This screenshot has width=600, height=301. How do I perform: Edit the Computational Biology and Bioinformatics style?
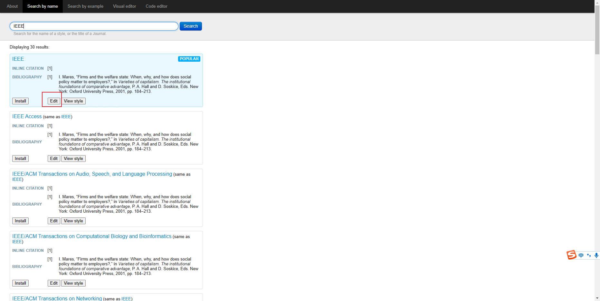click(54, 283)
